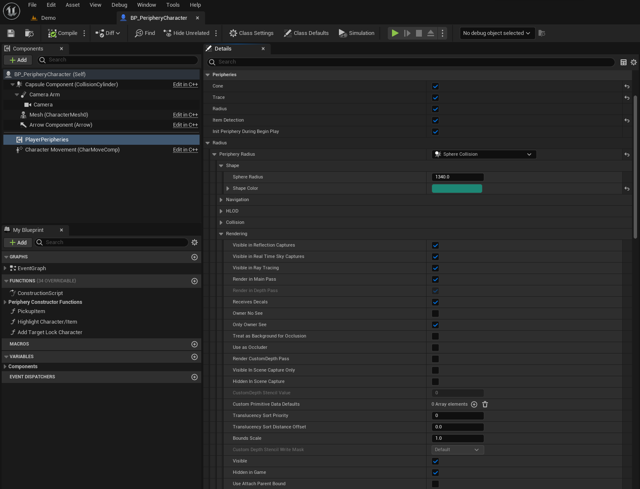Enable Use Attach Parent Bound checkbox

(435, 484)
